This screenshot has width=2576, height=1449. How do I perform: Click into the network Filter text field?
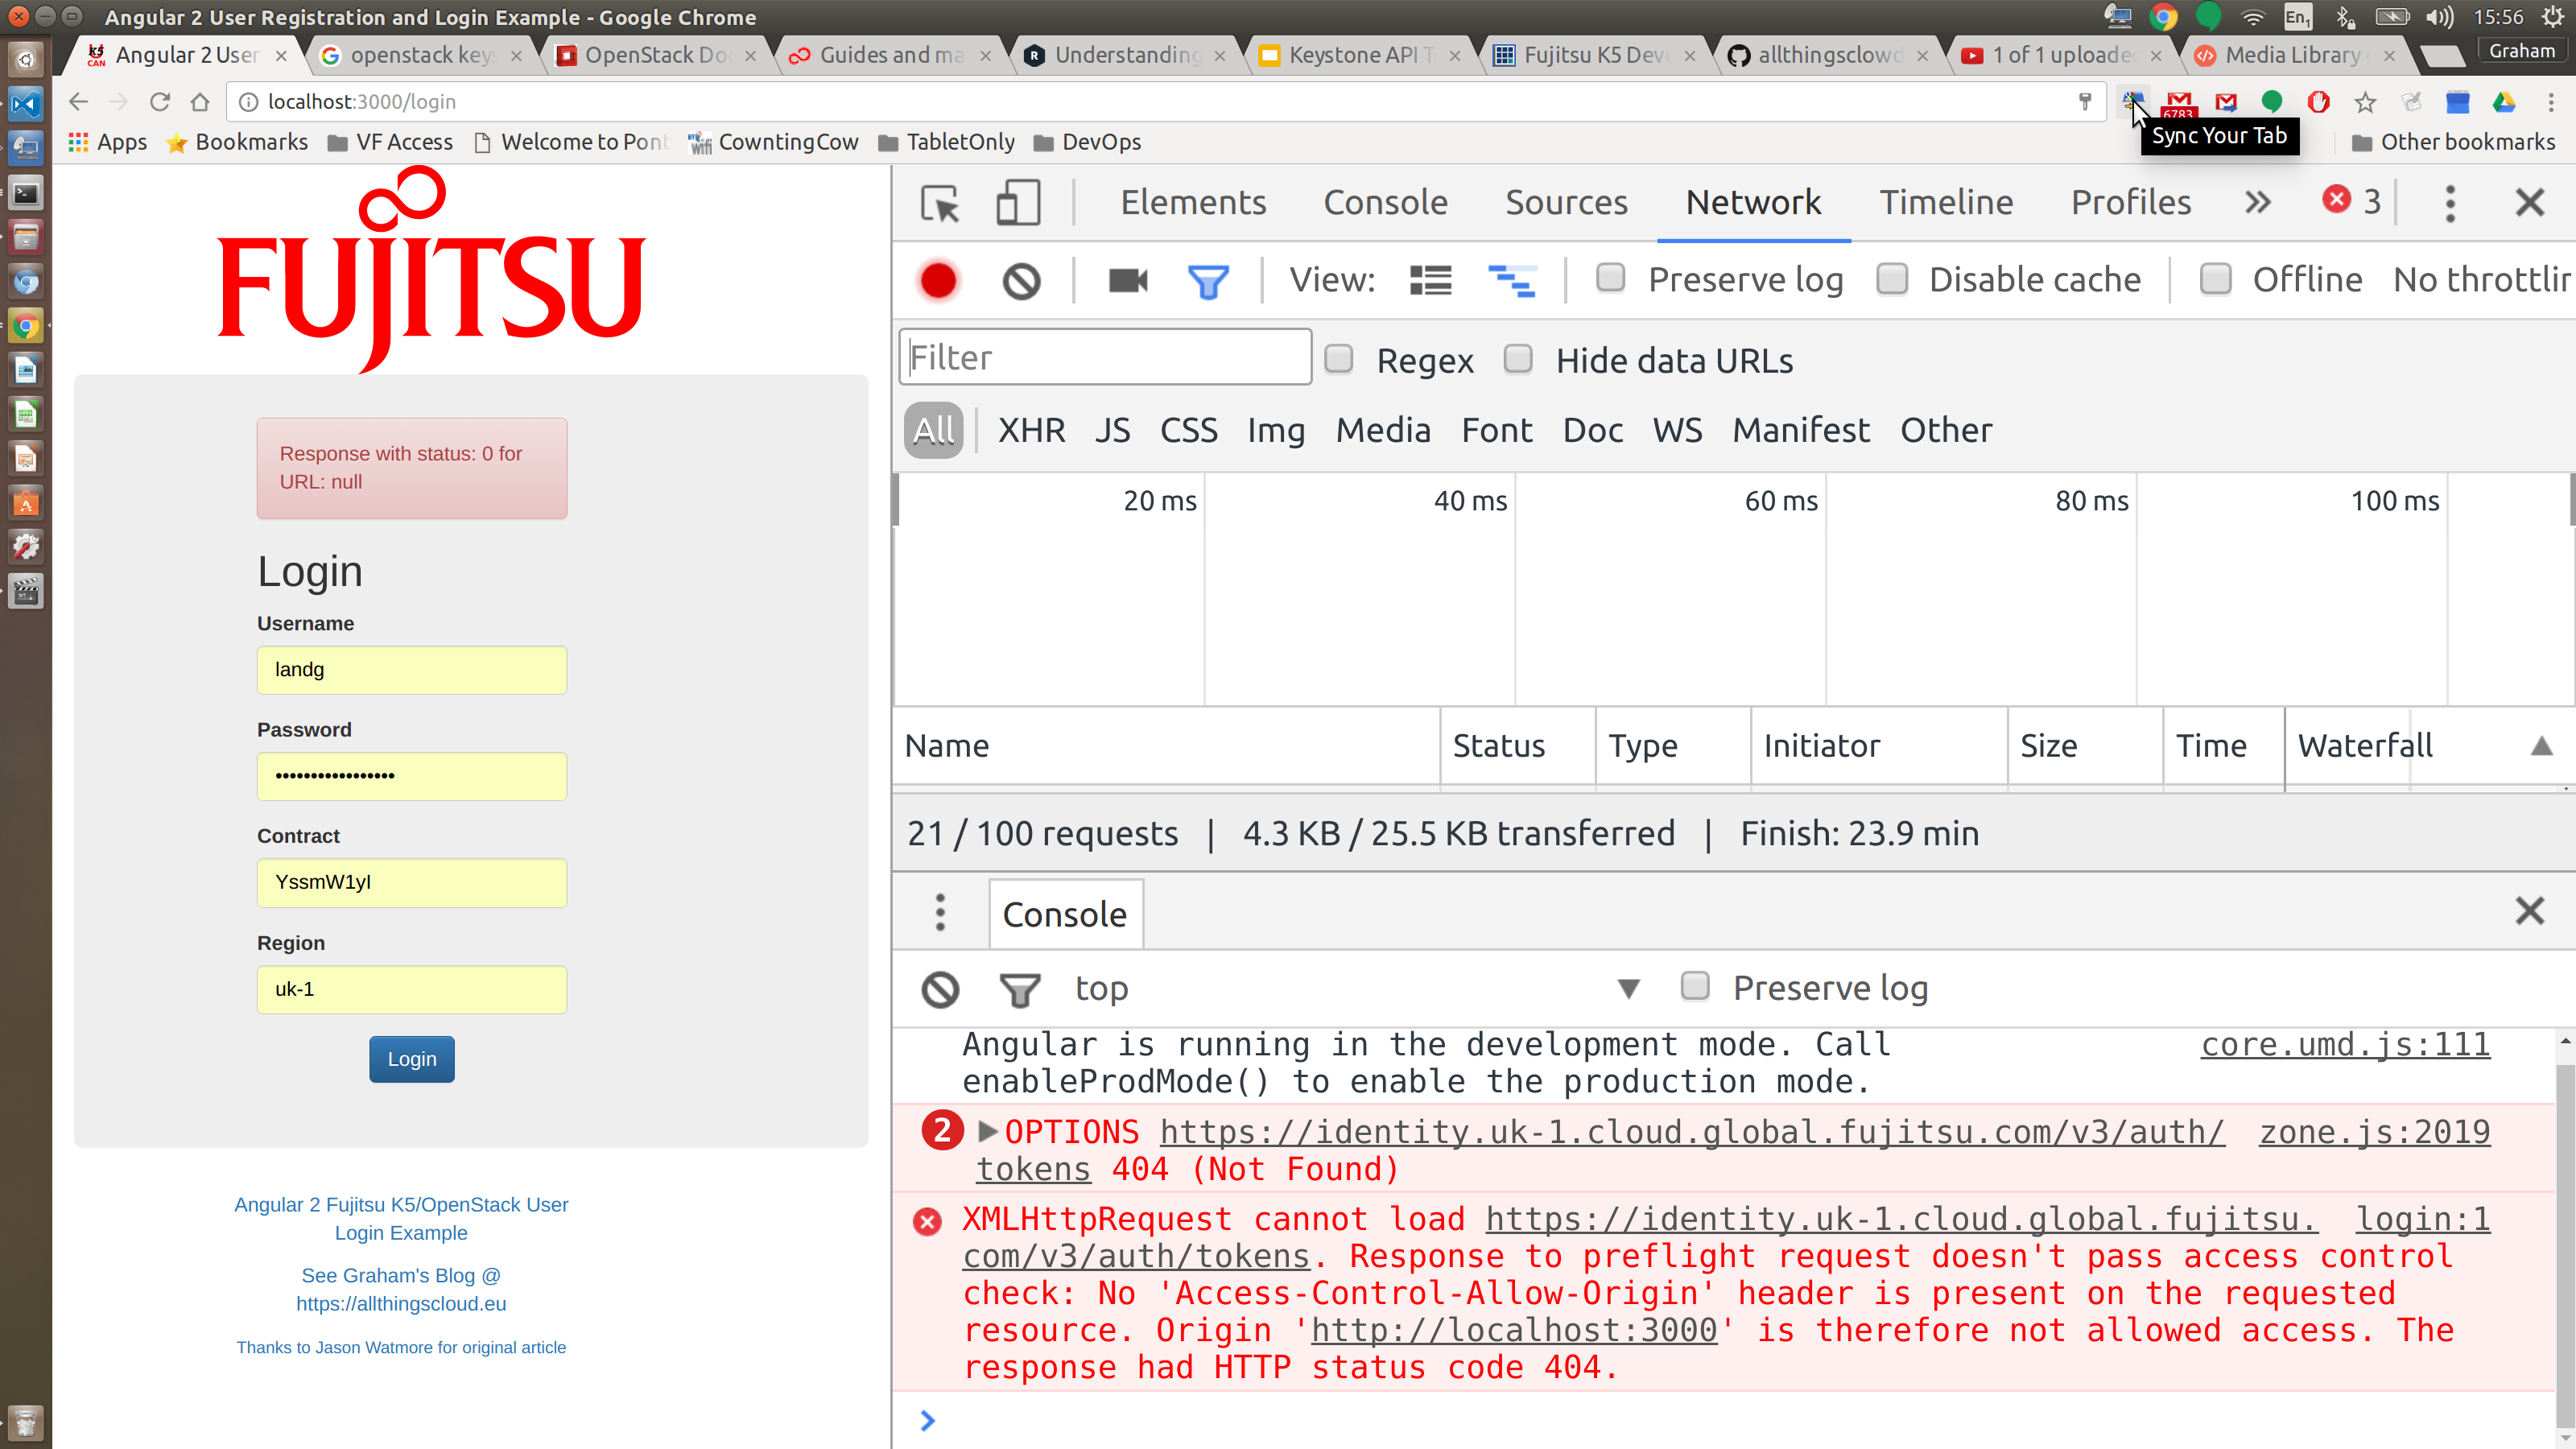tap(1105, 357)
